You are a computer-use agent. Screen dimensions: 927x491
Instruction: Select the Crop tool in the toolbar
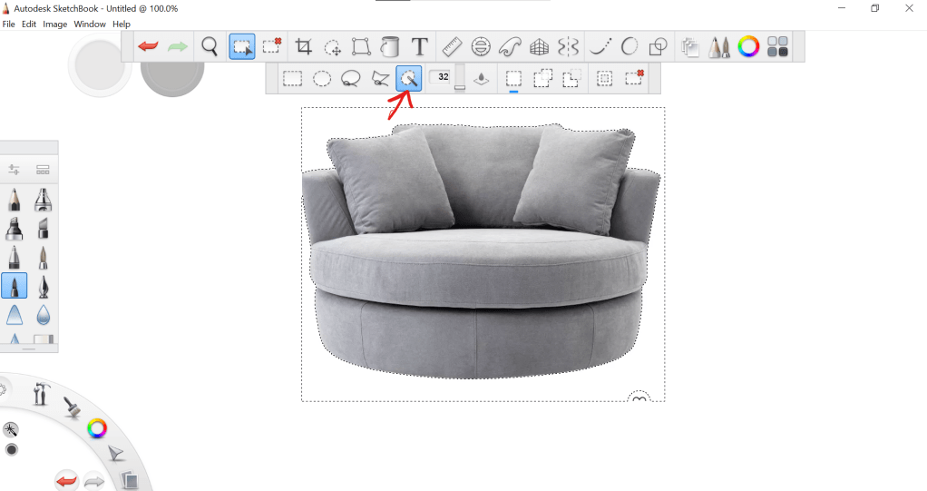304,46
